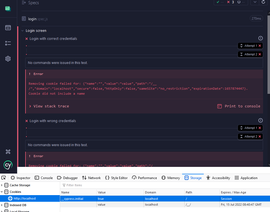Open Attempt 1 of the failing login test
The width and height of the screenshot is (270, 212).
coord(250,46)
